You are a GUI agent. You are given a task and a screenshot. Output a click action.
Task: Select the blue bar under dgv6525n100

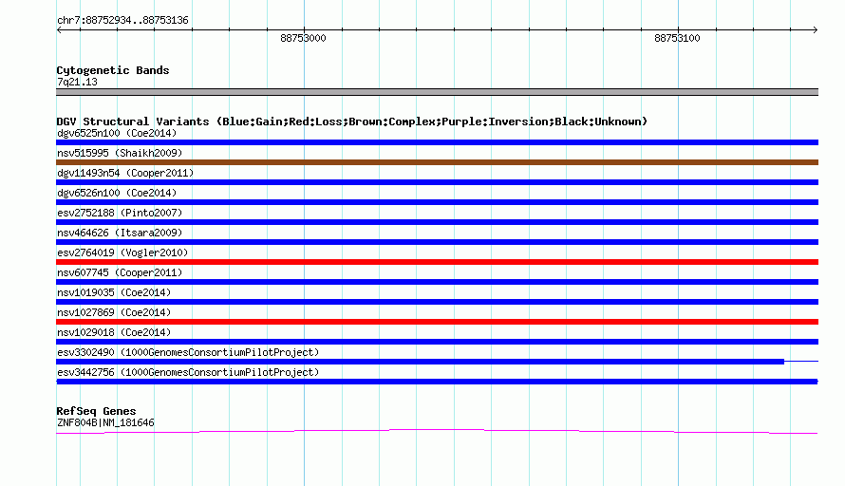[437, 142]
